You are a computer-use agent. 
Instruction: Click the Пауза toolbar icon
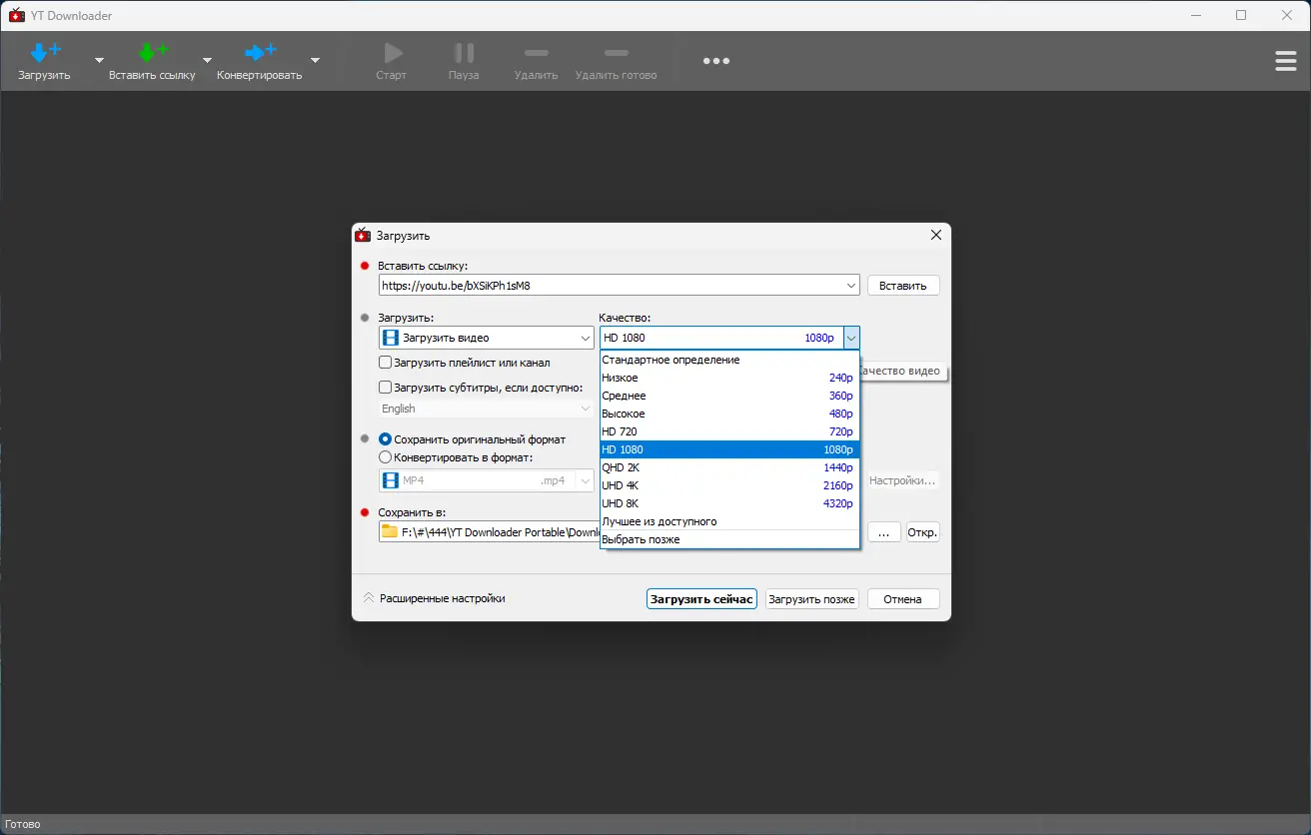pyautogui.click(x=465, y=52)
